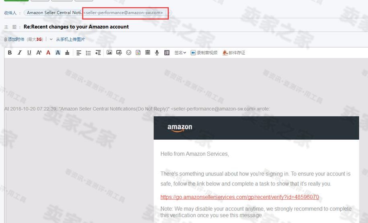Open the red font color picker
The height and width of the screenshot is (223, 368).
pyautogui.click(x=48, y=52)
